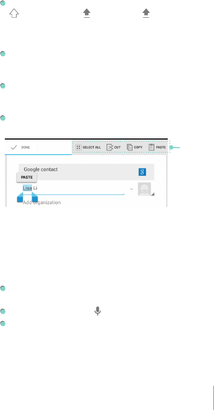
Task: Click the Select All grid icon
Action: coord(79,147)
